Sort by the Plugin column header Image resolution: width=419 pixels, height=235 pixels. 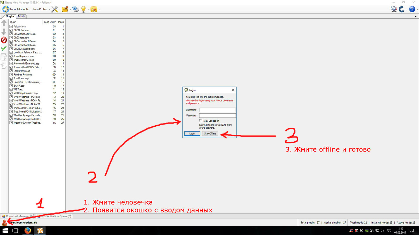(26, 22)
